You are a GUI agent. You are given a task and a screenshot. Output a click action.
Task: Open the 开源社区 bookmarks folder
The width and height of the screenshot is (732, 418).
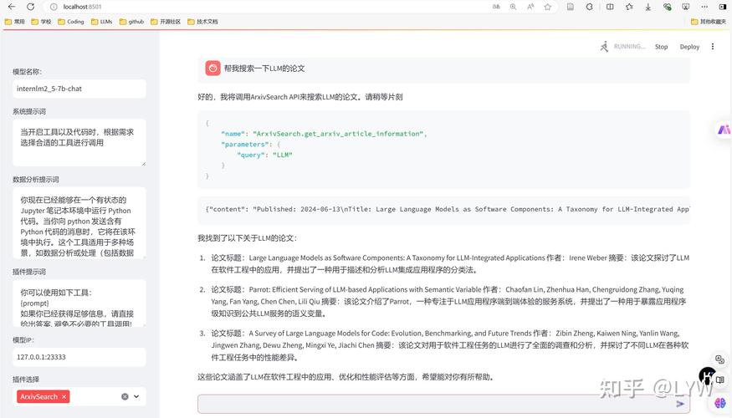click(x=166, y=22)
